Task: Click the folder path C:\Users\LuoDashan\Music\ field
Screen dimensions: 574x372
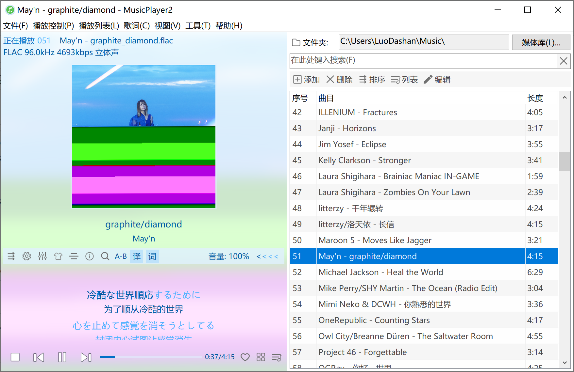Action: tap(424, 42)
